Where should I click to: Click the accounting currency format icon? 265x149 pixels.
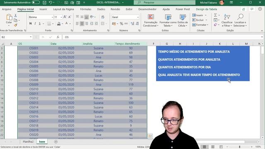(114, 24)
